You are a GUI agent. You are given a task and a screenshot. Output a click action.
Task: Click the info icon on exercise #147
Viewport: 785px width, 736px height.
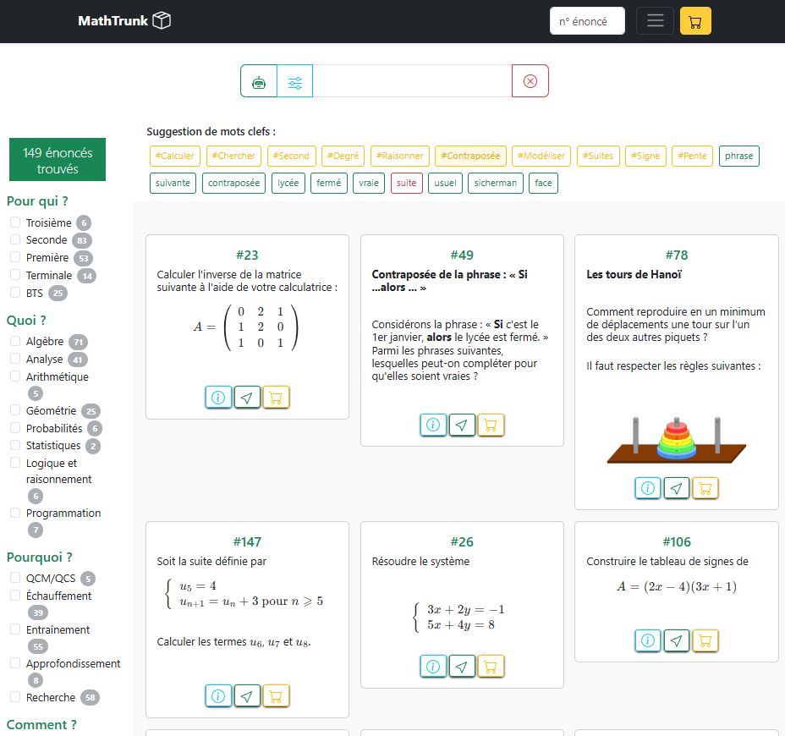218,696
